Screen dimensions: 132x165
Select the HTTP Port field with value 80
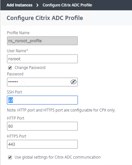pyautogui.click(x=42, y=126)
